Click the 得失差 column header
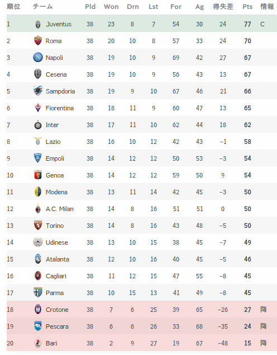The width and height of the screenshot is (277, 355). 223,7
